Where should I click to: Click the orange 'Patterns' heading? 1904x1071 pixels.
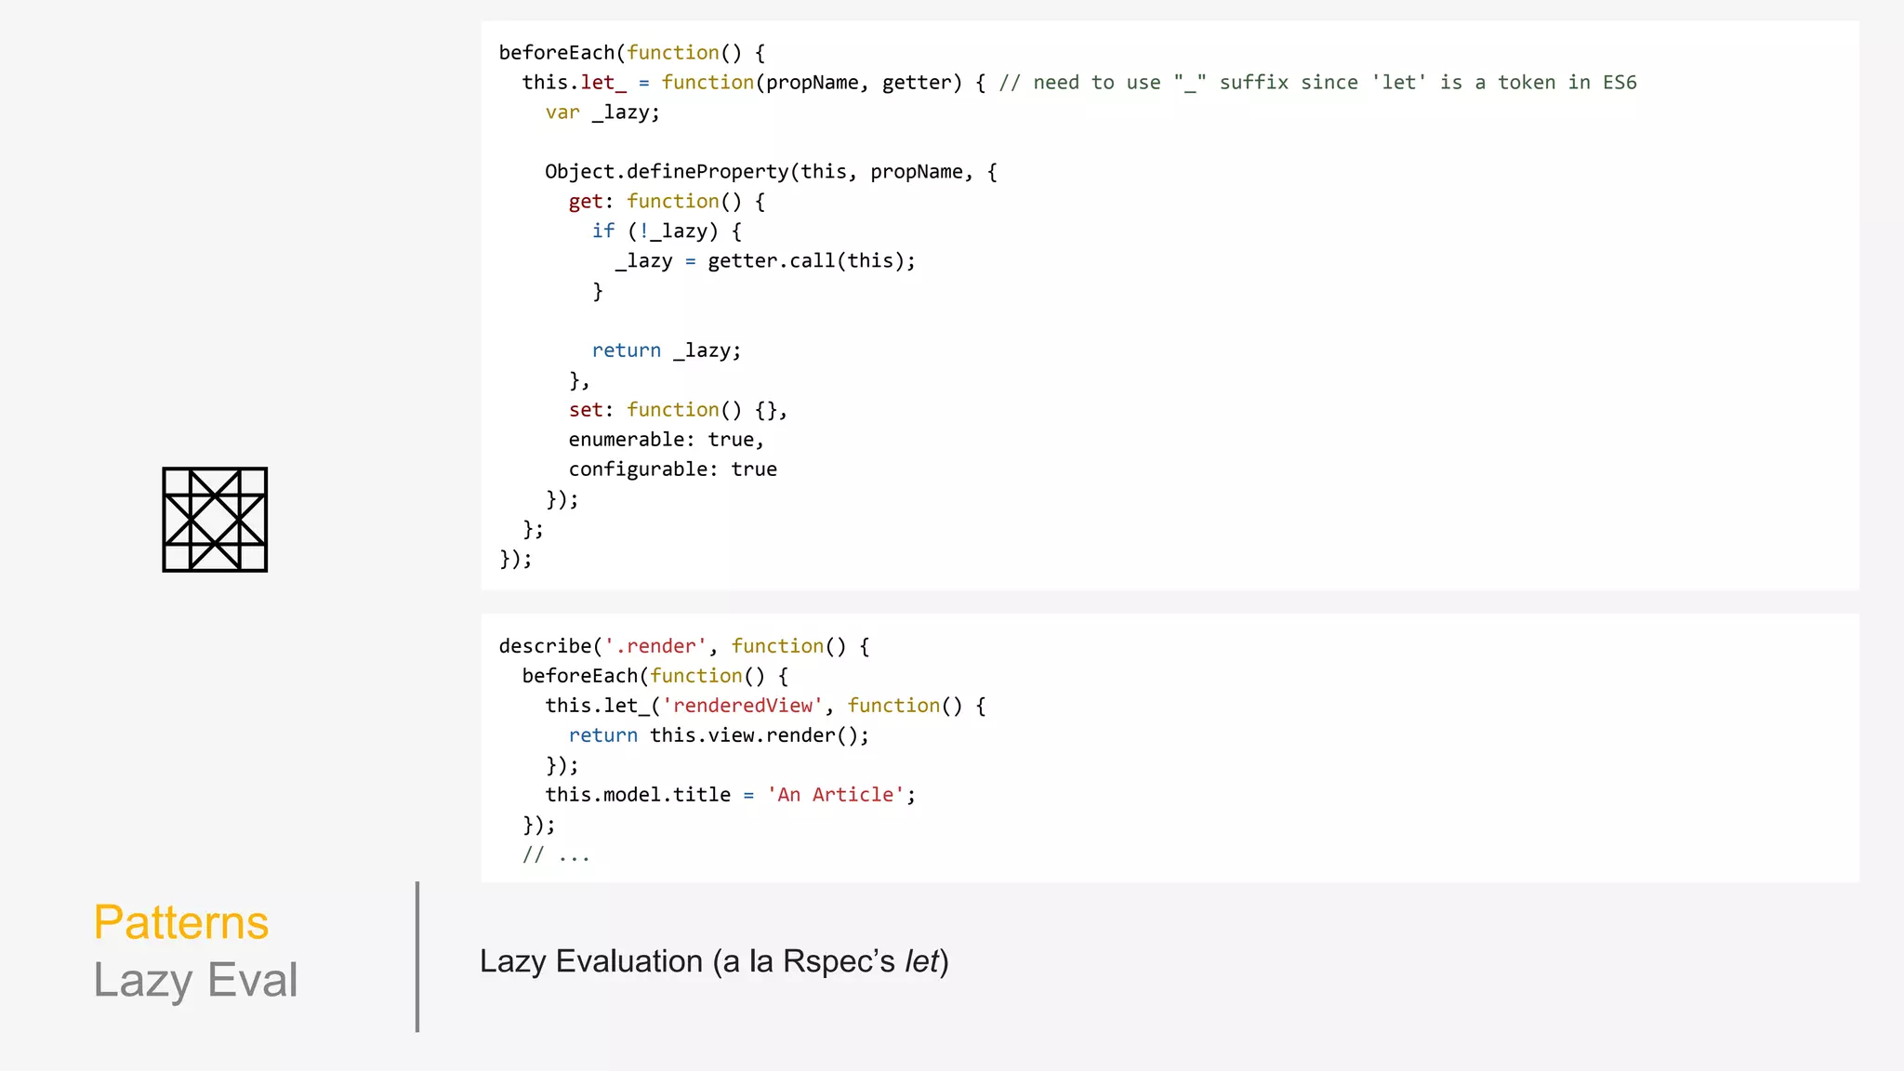[181, 922]
